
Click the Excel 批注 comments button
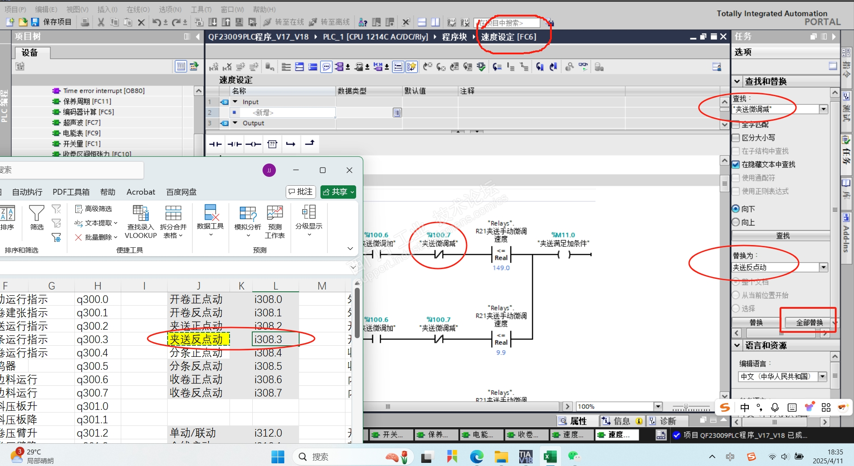coord(300,192)
